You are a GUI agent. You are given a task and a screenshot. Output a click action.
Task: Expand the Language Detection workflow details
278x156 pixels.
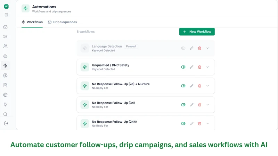(207, 48)
